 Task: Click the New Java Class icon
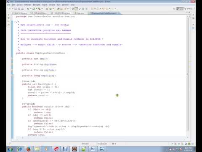[x=50, y=9]
